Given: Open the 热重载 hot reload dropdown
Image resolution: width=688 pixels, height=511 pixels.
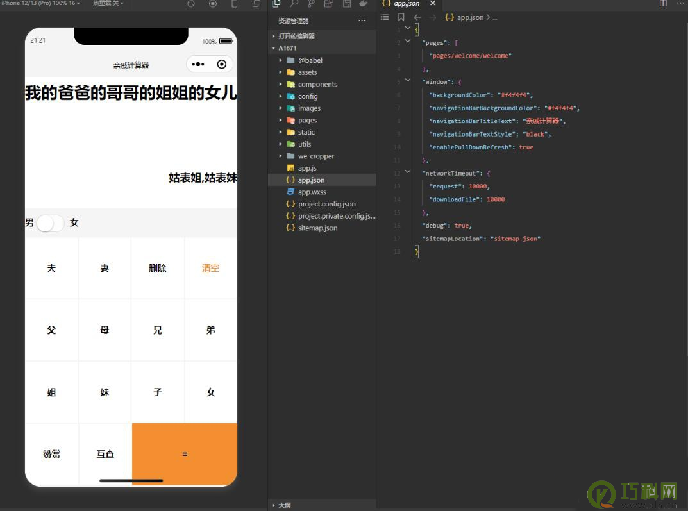Looking at the screenshot, I should [108, 3].
